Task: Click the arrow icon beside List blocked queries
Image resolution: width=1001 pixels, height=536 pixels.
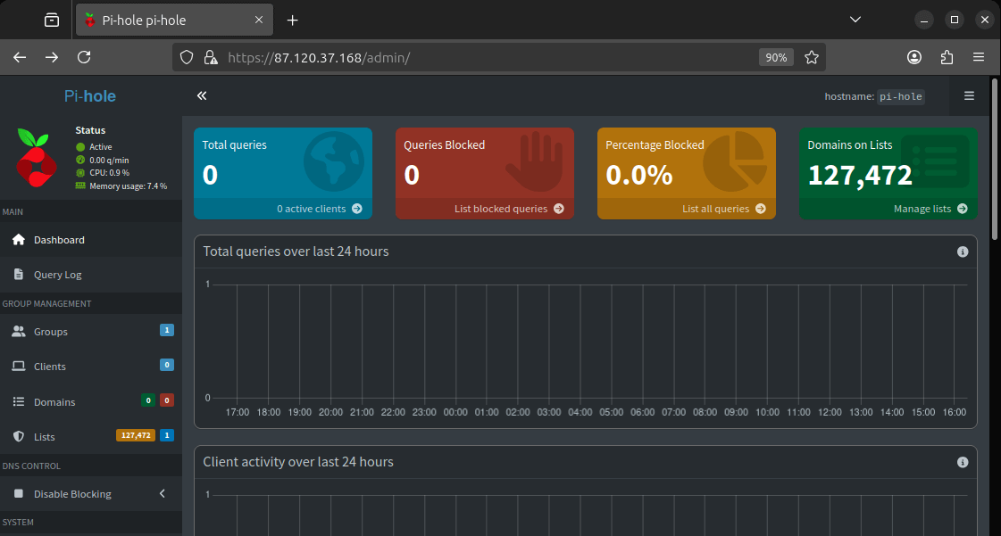Action: [559, 209]
